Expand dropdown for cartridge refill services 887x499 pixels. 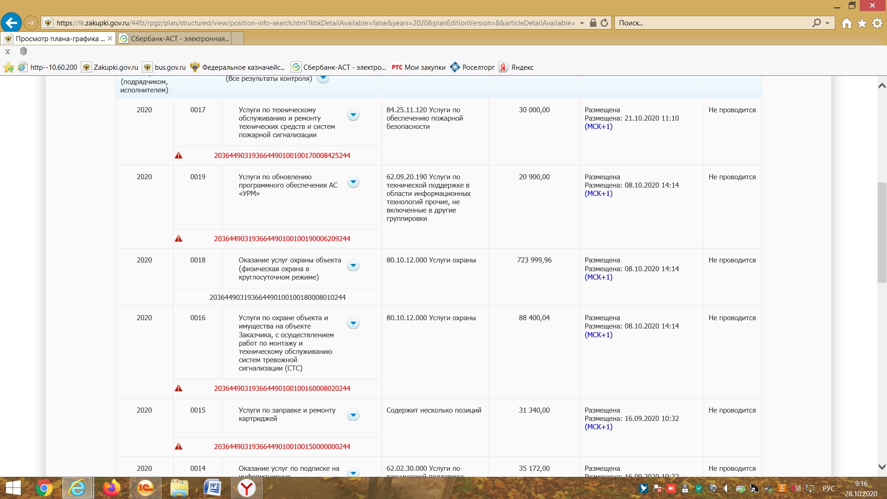353,415
